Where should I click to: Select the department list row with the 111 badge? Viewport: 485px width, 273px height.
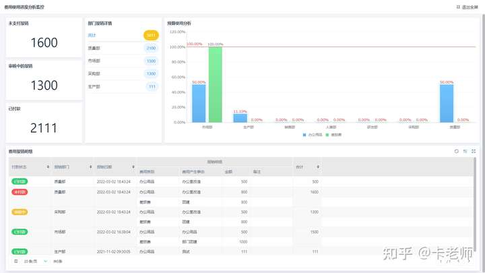point(123,87)
